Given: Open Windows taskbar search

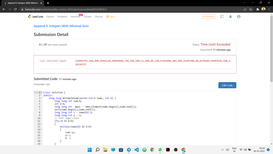Looking at the screenshot, I should pos(97,150).
